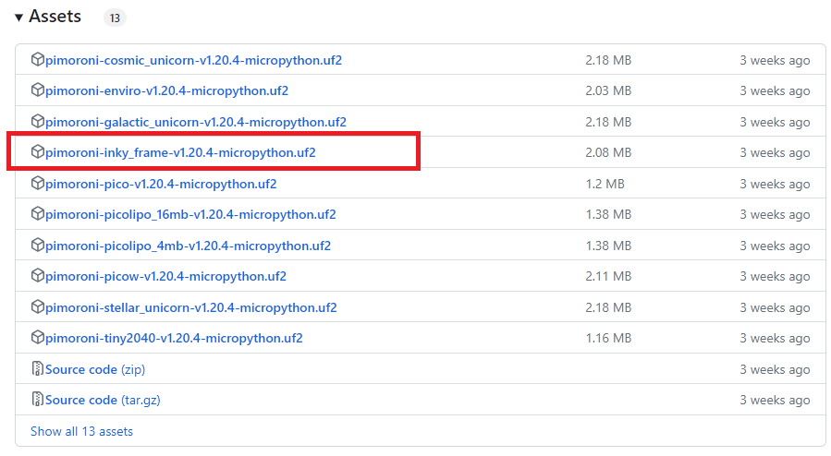
Task: Click package icon beside cosmic_unicorn file
Action: [37, 59]
